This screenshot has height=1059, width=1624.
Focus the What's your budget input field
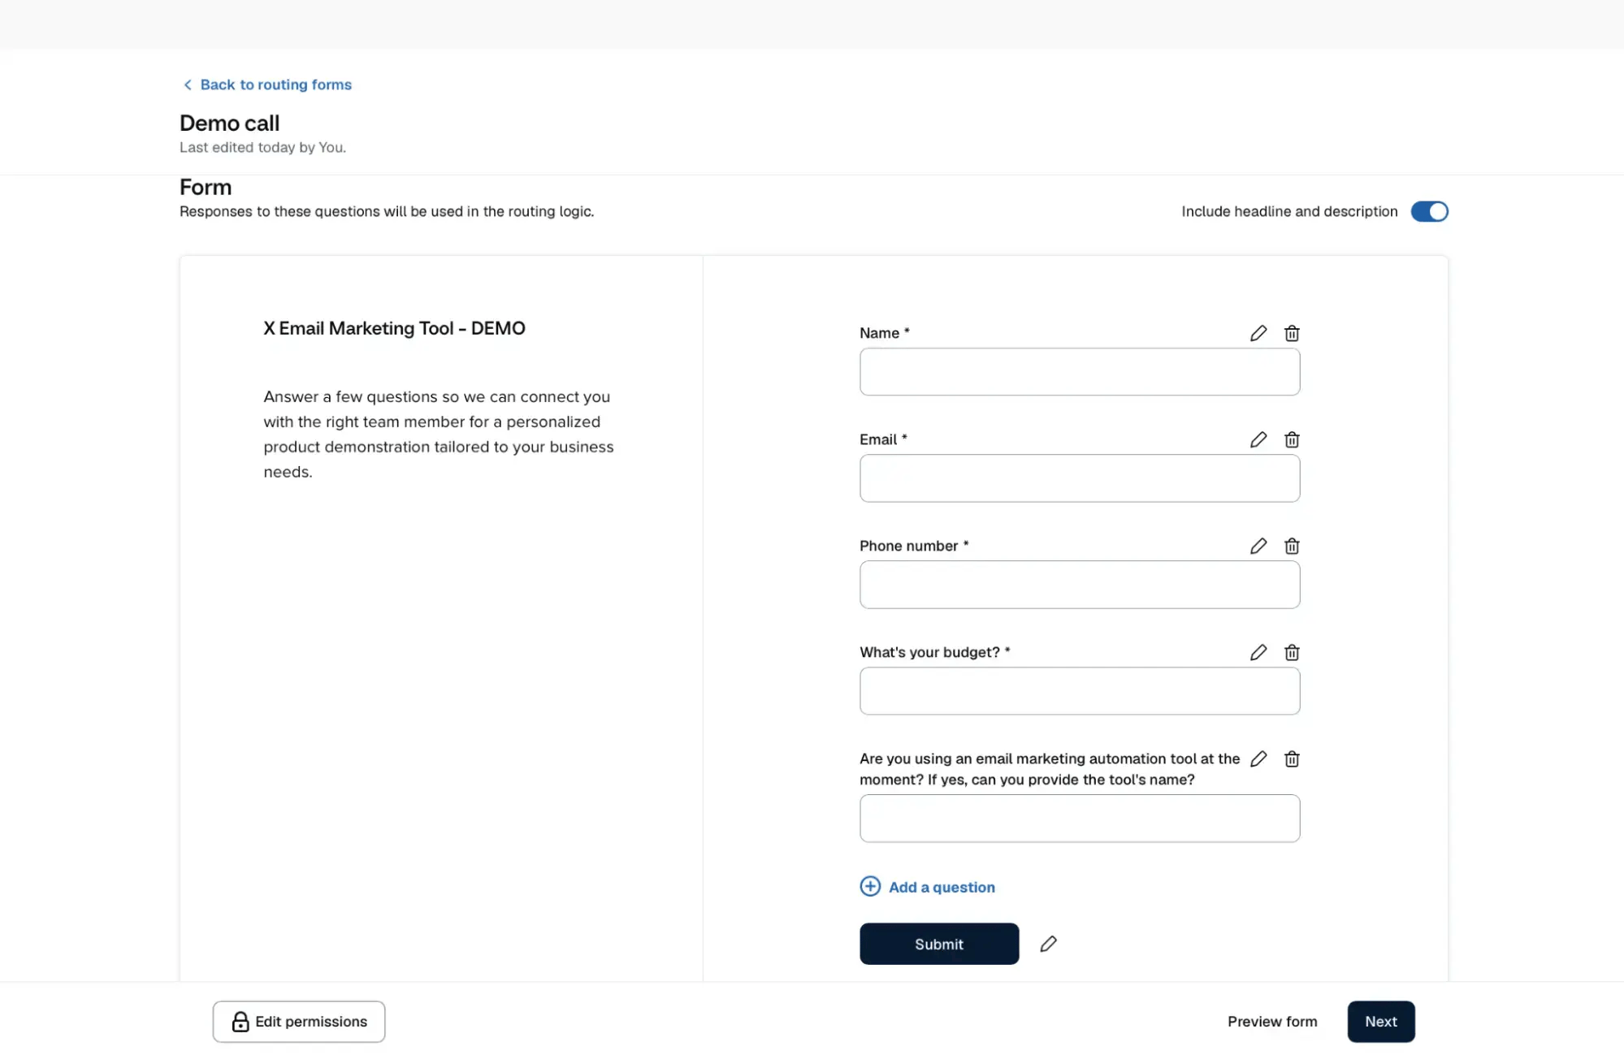coord(1080,691)
